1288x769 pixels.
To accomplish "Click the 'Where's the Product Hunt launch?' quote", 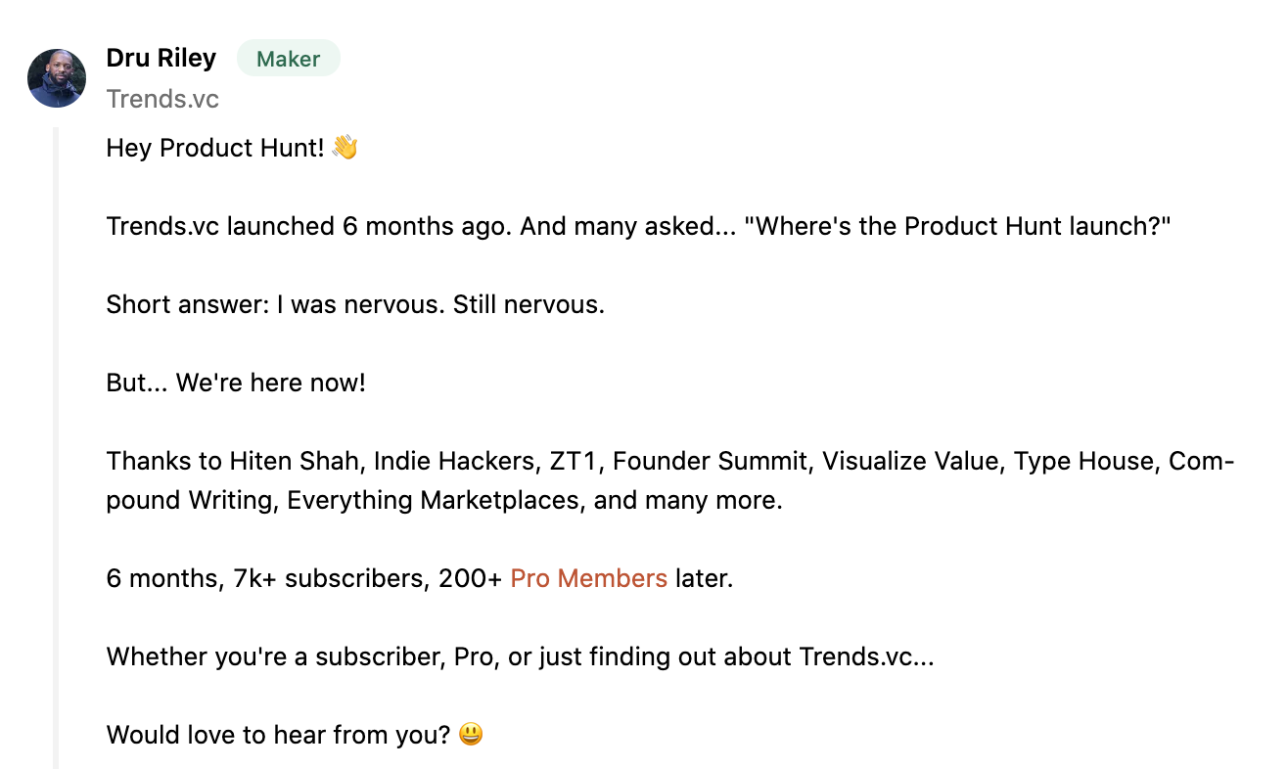I will point(957,226).
